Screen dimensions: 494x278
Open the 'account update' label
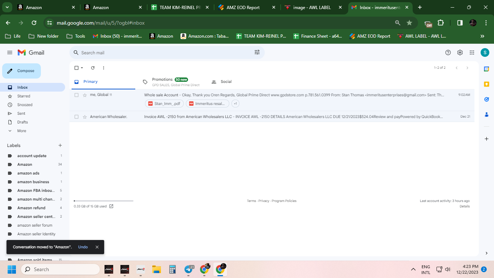[32, 156]
